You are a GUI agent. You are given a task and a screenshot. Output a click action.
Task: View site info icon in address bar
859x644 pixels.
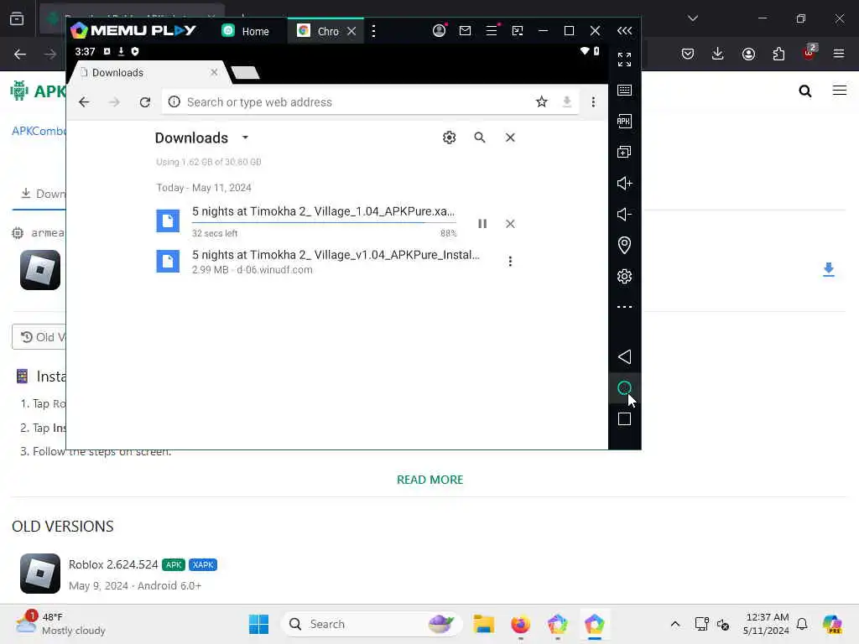tap(174, 101)
